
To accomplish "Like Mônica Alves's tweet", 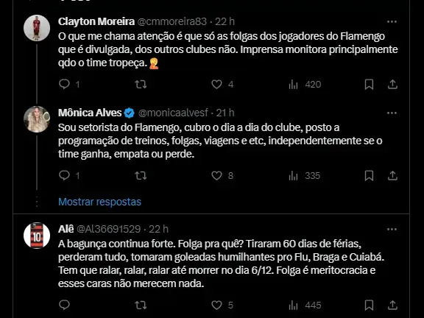I will 216,176.
